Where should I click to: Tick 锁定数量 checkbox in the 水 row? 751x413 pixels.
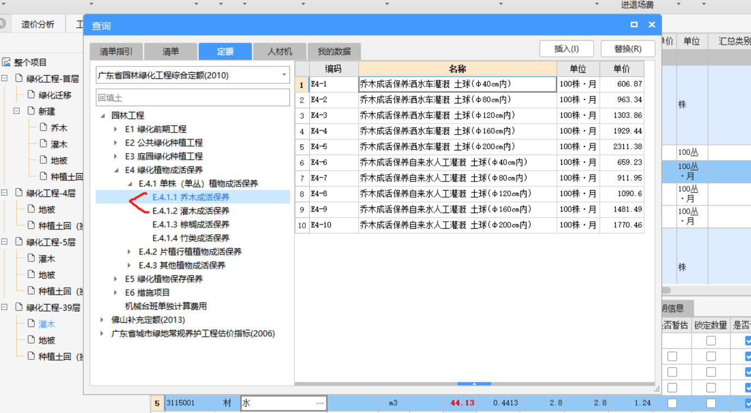[711, 403]
